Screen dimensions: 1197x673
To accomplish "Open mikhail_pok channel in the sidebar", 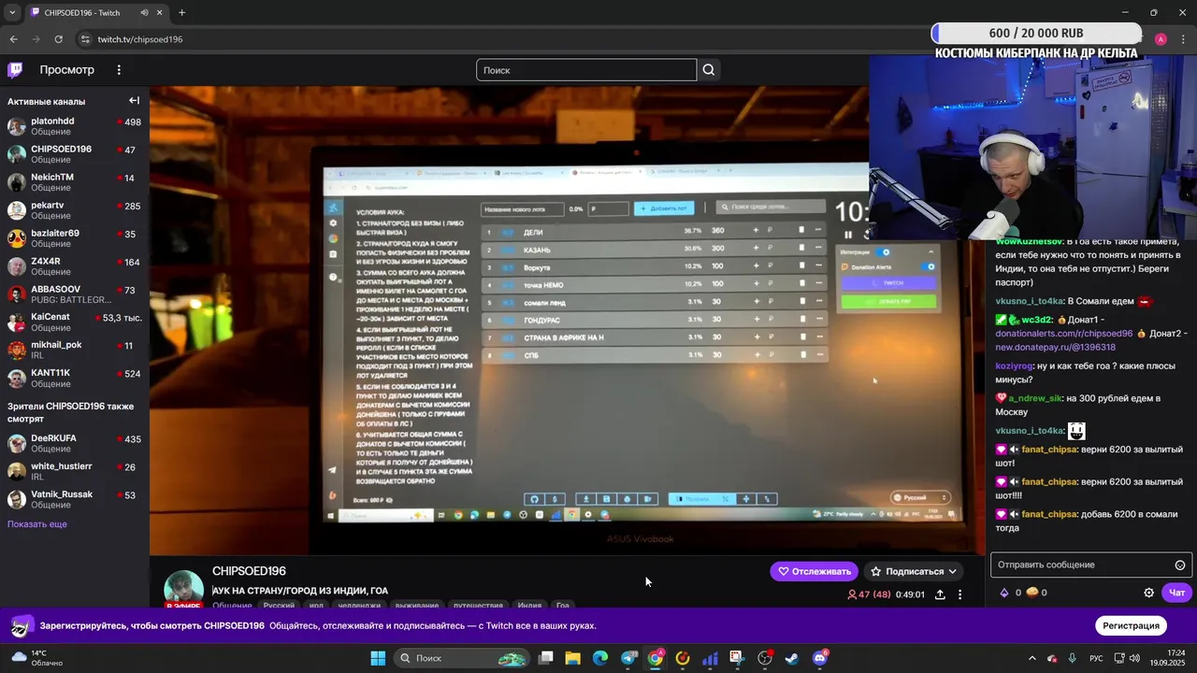I will tap(74, 350).
